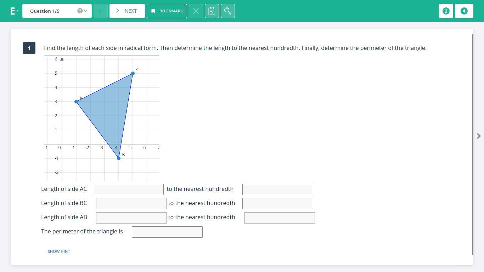This screenshot has width=484, height=272.
Task: Click the NEXT question button
Action: point(127,11)
